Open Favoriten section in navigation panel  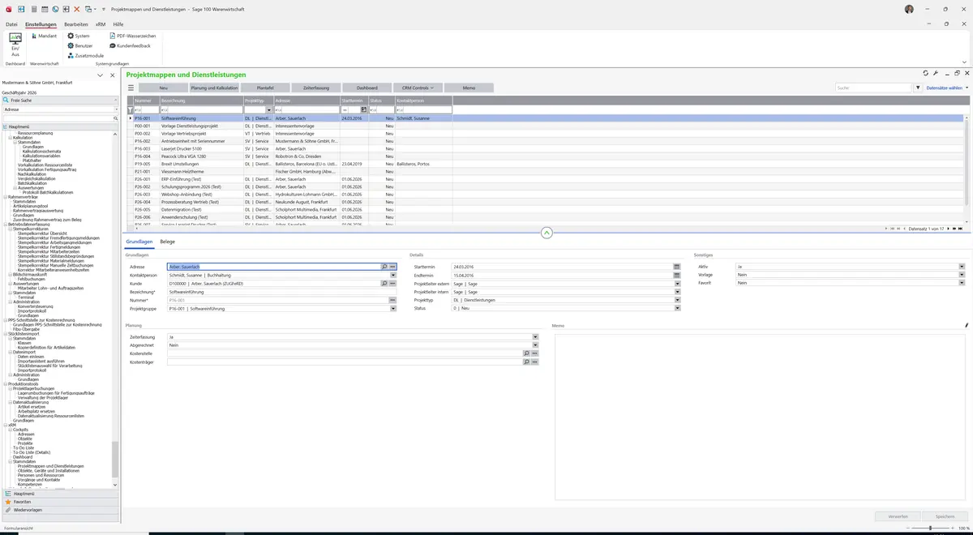(60, 502)
